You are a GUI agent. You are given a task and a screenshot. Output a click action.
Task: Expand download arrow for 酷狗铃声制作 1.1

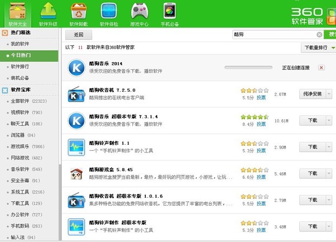tap(329, 147)
